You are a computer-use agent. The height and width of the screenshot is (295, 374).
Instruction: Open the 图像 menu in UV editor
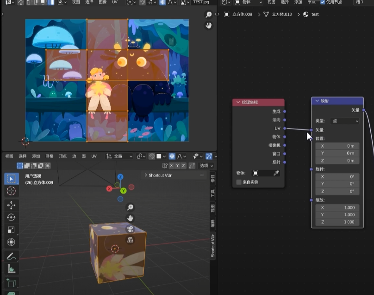pyautogui.click(x=102, y=2)
